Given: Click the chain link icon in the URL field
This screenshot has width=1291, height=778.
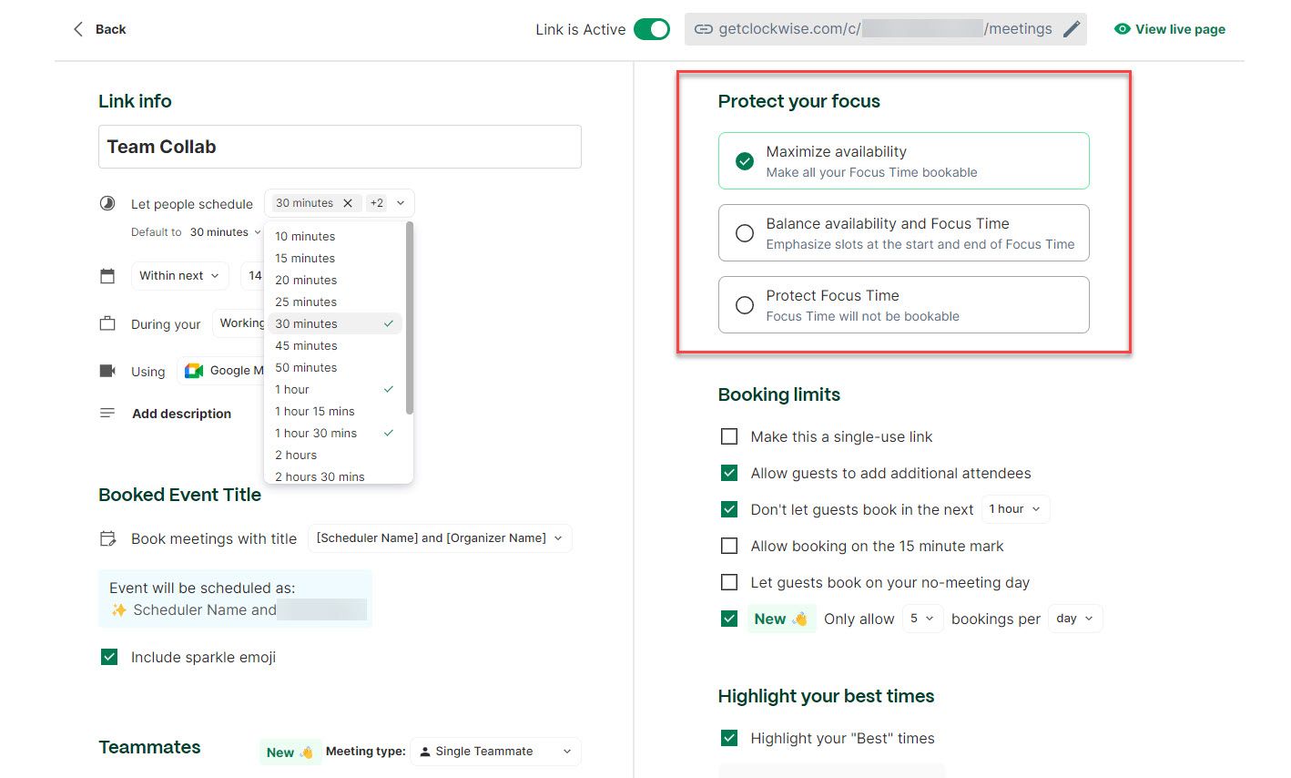Looking at the screenshot, I should tap(704, 28).
